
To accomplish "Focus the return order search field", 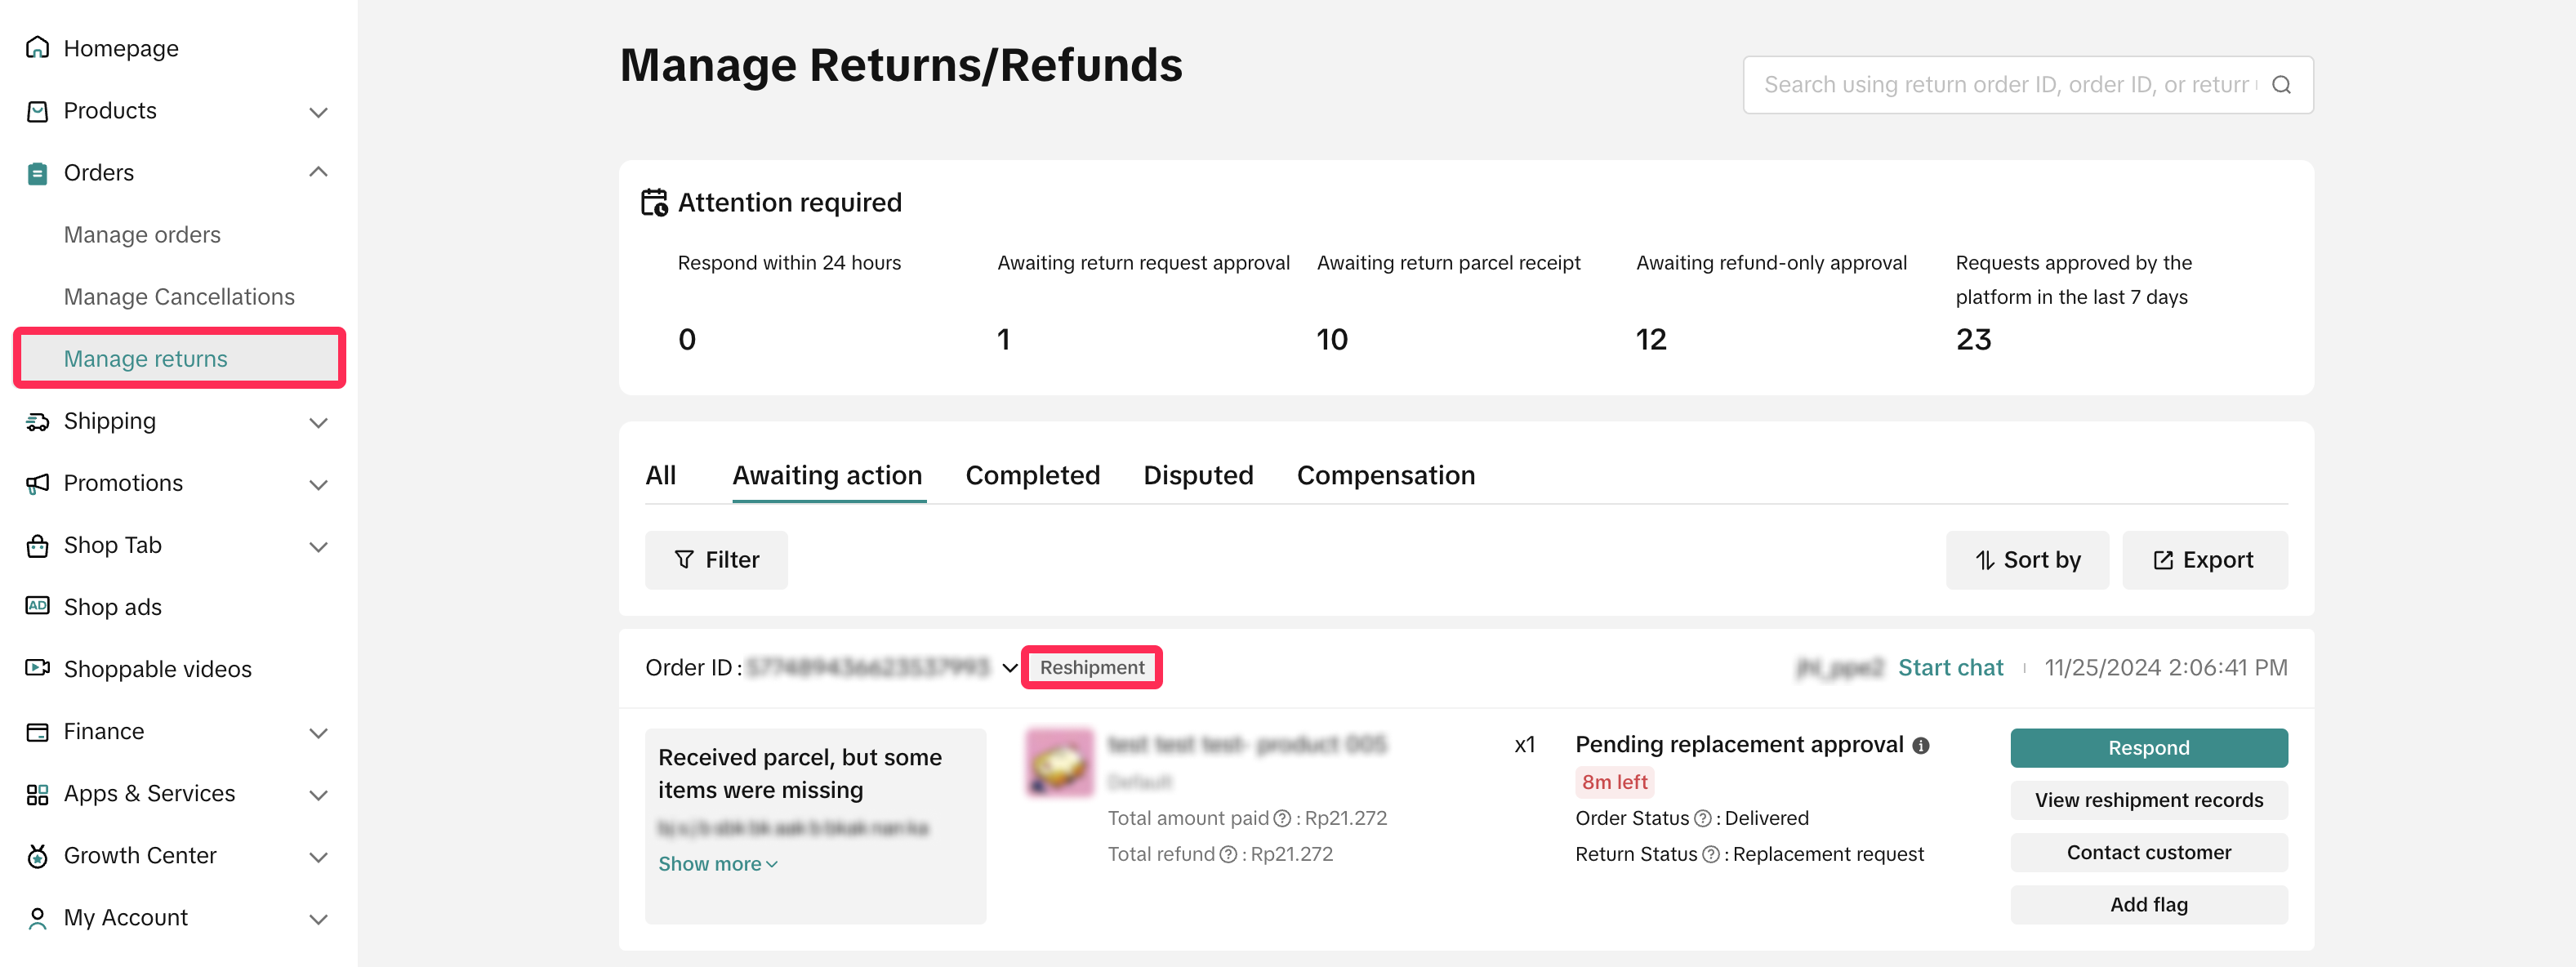I will point(2005,85).
